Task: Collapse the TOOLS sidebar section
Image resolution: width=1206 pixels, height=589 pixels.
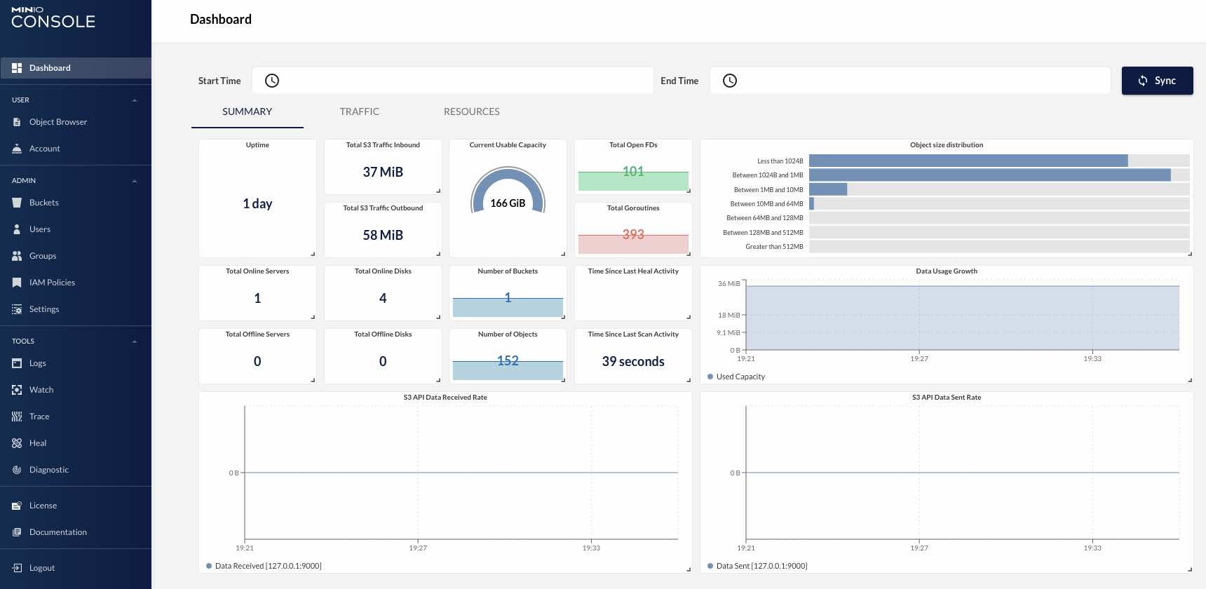Action: [135, 341]
